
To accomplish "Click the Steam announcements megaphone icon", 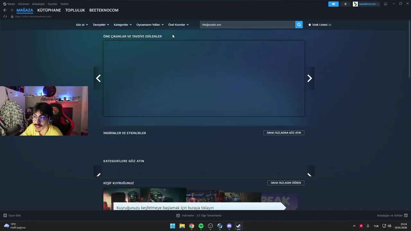I will [333, 4].
